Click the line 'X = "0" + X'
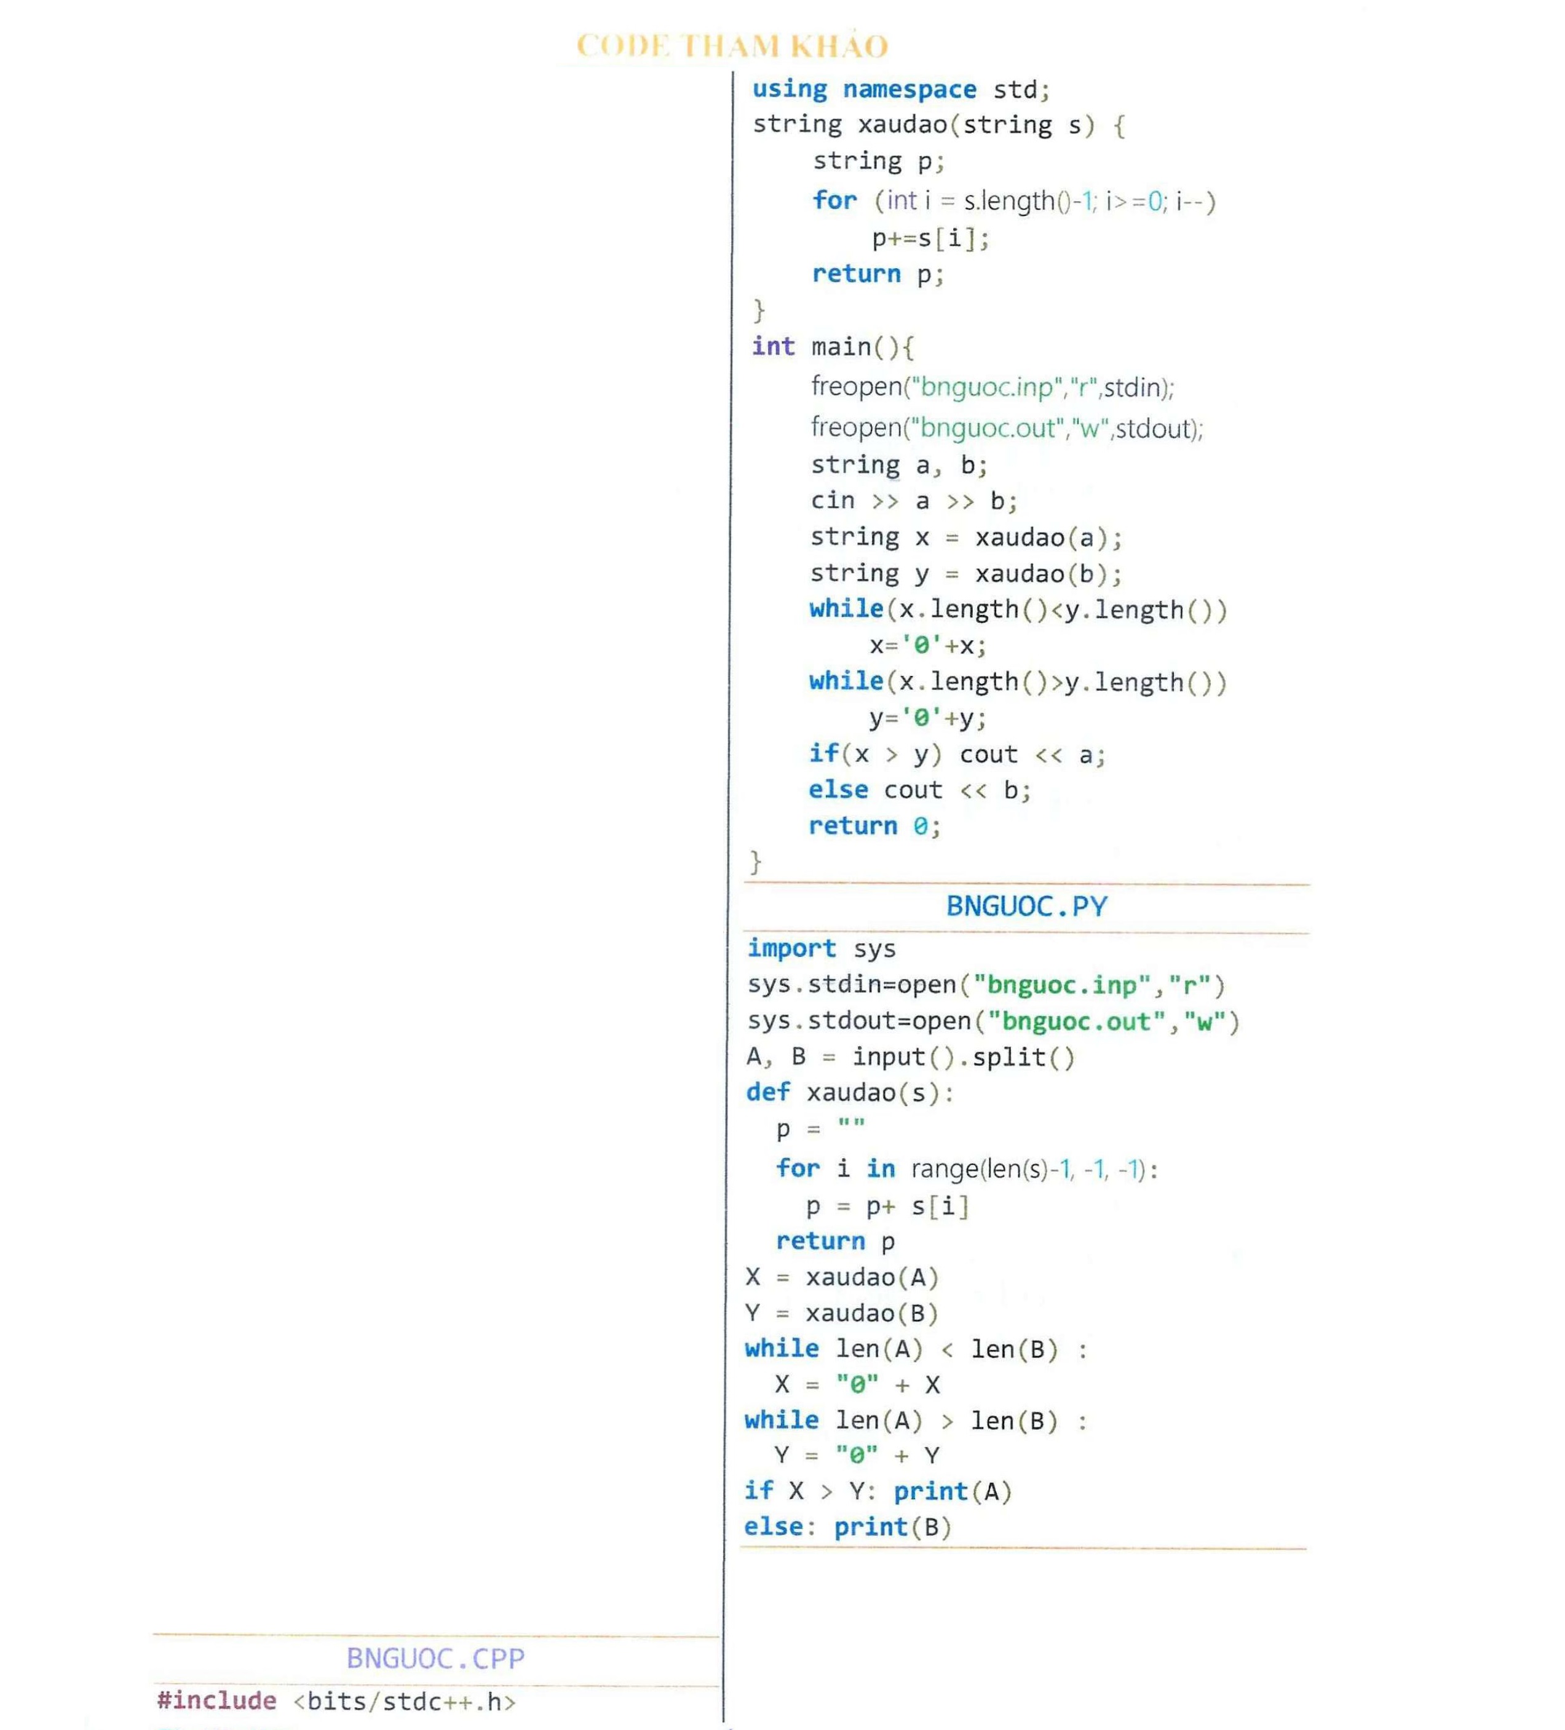1565x1730 pixels. pyautogui.click(x=857, y=1385)
